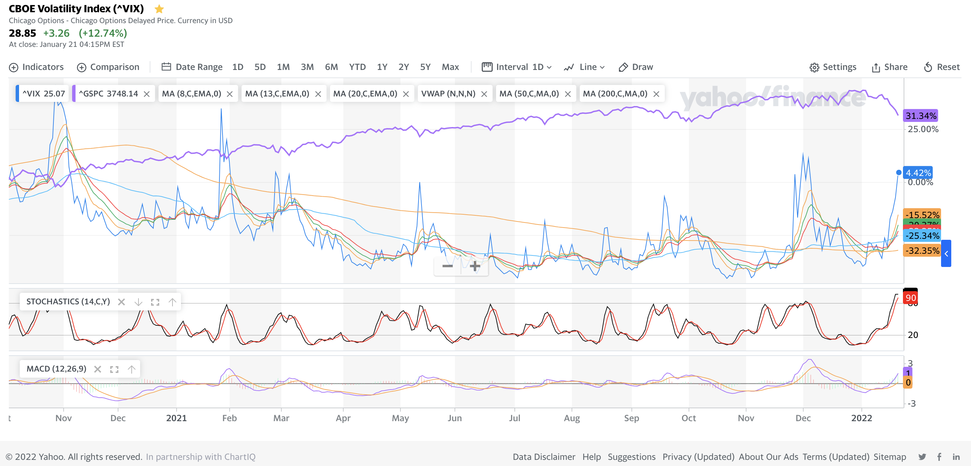The image size is (971, 466).
Task: Click the ^VIX 25.07 legend label
Action: [44, 94]
